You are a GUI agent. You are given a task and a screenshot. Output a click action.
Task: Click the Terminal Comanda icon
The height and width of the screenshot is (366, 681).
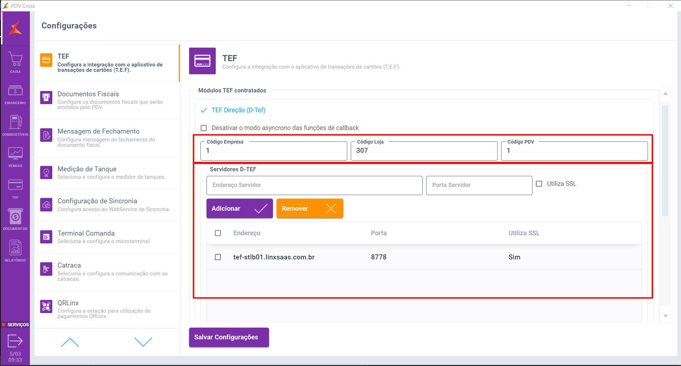[46, 237]
